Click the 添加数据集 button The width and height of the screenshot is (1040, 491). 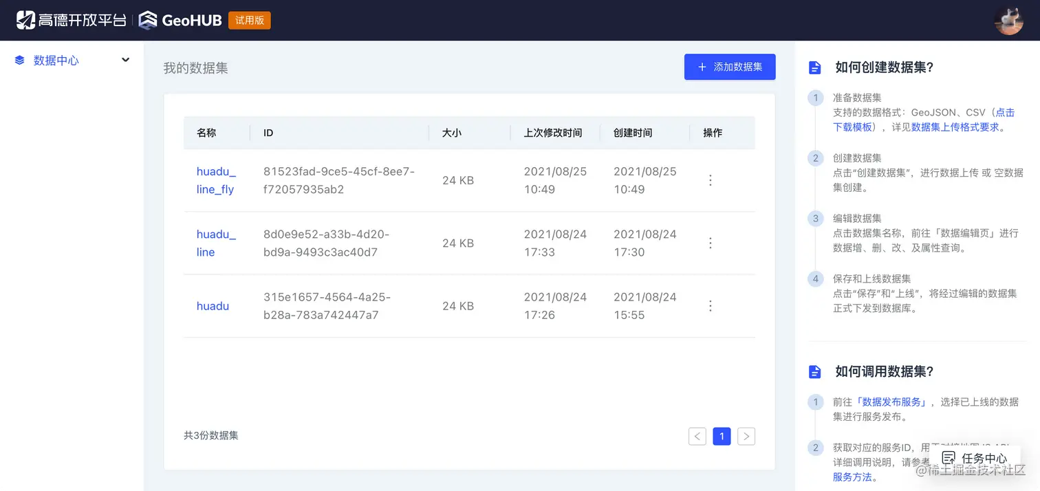730,67
